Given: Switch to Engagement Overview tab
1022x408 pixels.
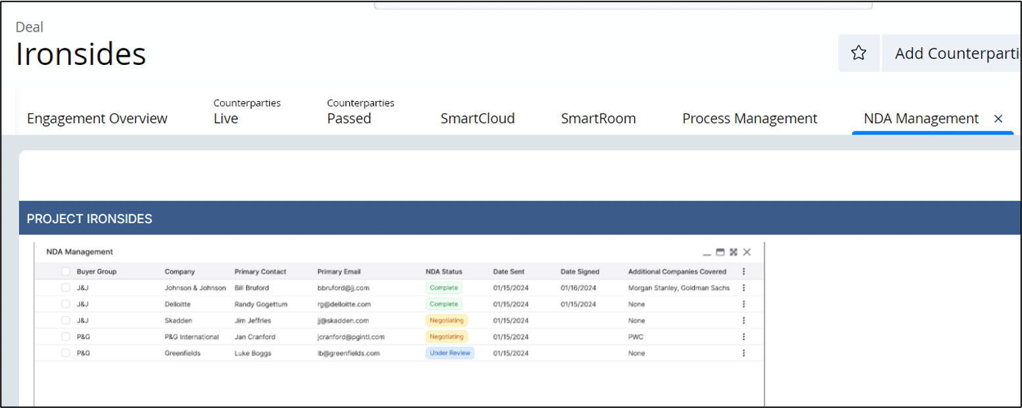Looking at the screenshot, I should point(97,119).
